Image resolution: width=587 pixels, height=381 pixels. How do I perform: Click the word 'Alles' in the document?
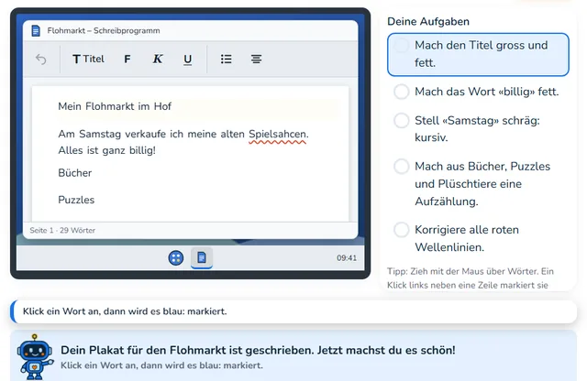tap(71, 151)
